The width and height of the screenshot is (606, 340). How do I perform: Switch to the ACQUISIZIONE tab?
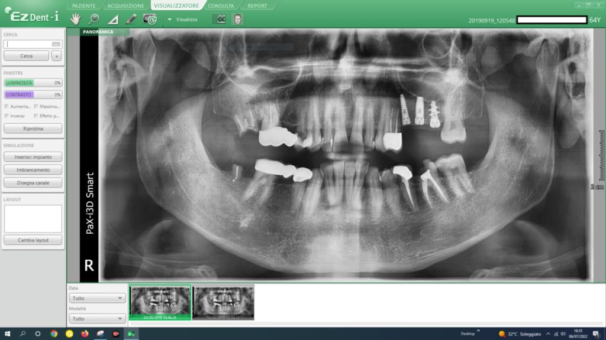(x=125, y=6)
